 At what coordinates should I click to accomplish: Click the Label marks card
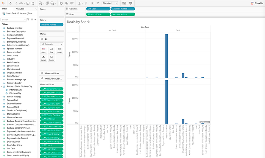coord(59,50)
